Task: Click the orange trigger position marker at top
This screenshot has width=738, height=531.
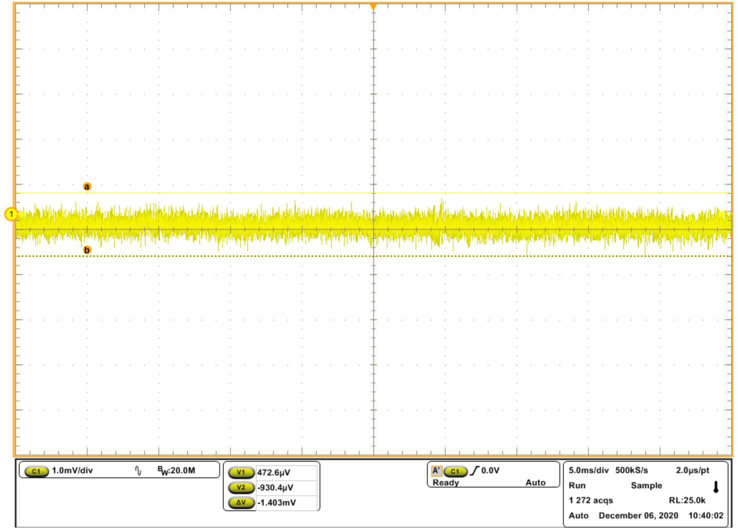Action: pyautogui.click(x=373, y=7)
